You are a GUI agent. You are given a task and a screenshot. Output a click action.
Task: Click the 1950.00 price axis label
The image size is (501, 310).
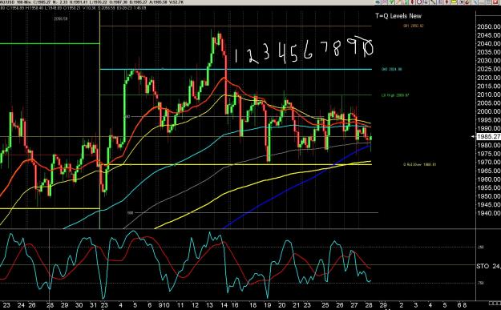click(x=488, y=196)
